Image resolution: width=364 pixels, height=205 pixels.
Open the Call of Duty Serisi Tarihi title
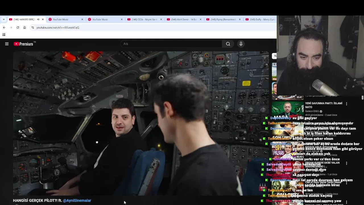324,184
